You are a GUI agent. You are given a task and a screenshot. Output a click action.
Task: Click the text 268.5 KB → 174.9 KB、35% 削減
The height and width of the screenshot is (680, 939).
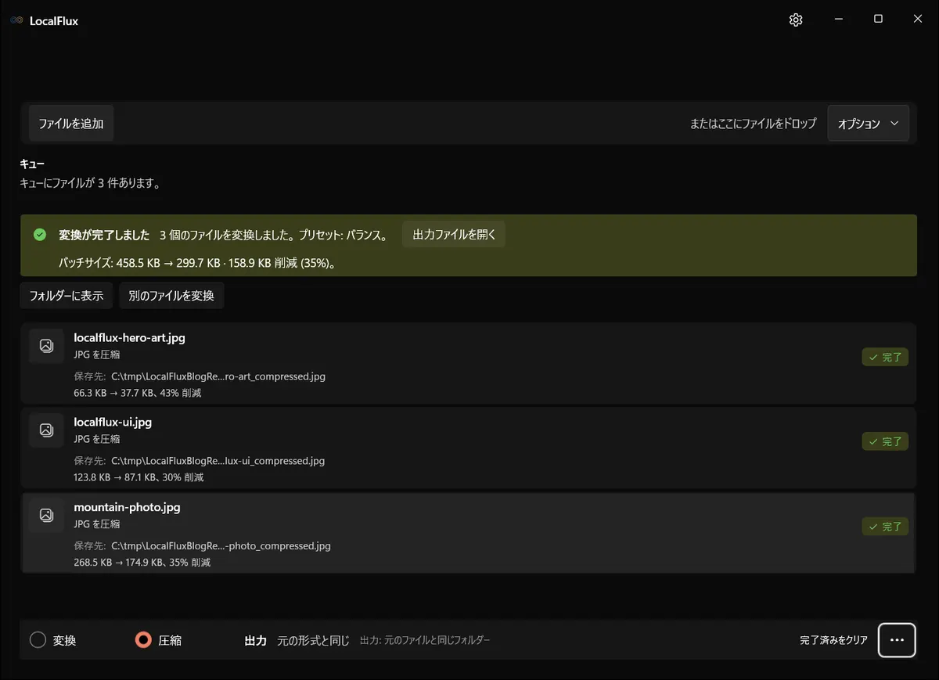(x=142, y=562)
